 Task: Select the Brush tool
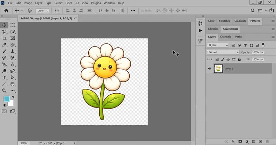coord(4,51)
